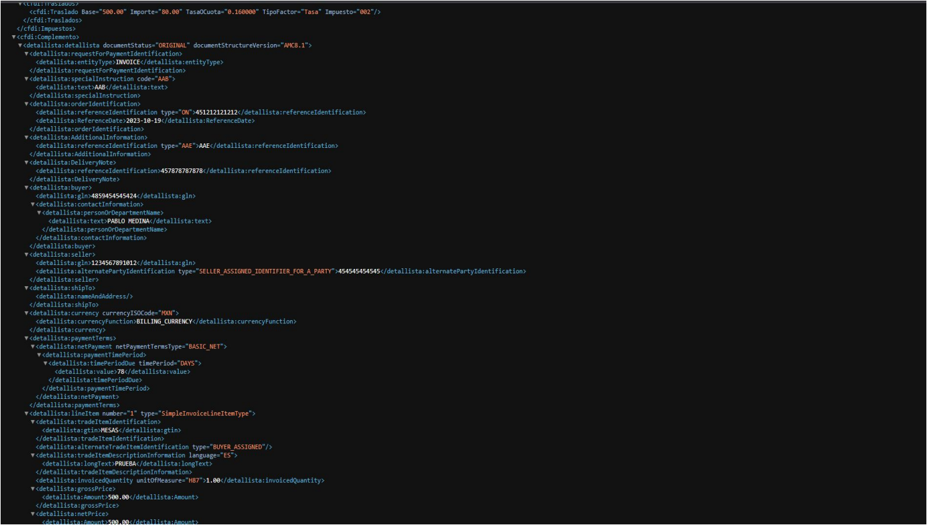This screenshot has width=927, height=525.
Task: Collapse the detallista:AdditionalInformation node
Action: [26, 137]
